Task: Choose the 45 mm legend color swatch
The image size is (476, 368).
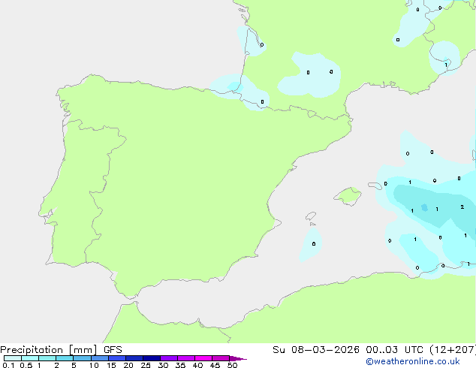Action: click(221, 358)
